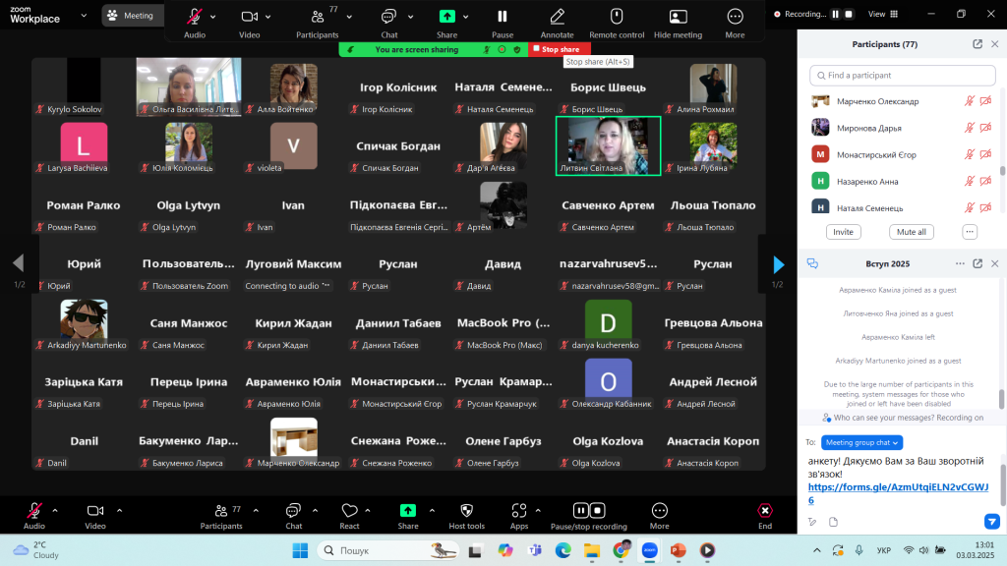
Task: Expand the Apps caret in the bottom bar
Action: pos(538,511)
